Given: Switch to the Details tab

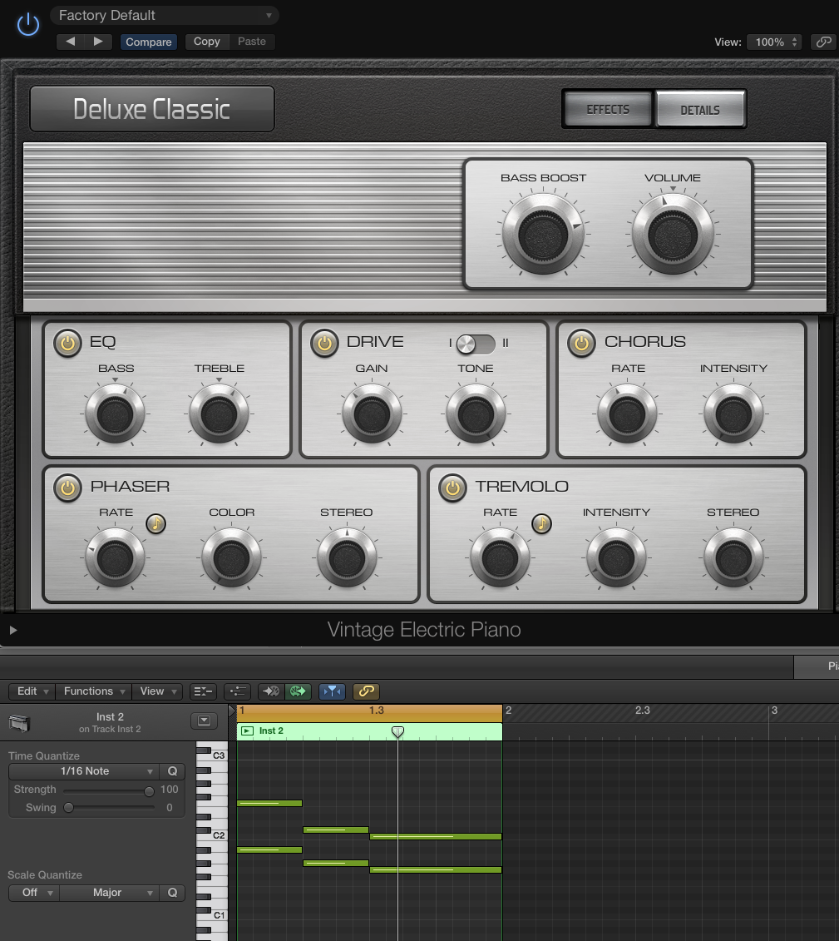Looking at the screenshot, I should coord(699,110).
